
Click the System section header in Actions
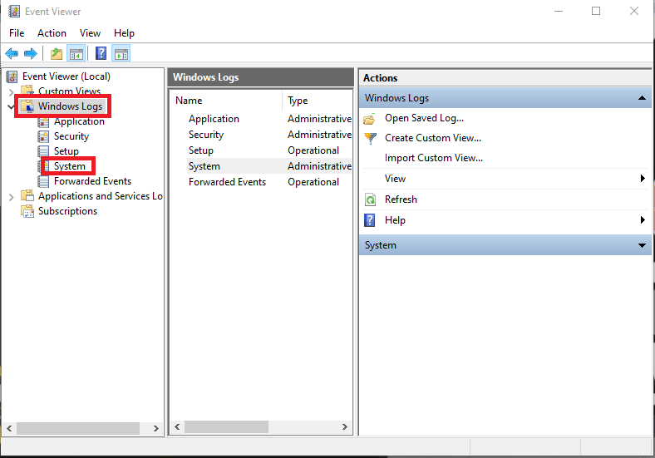(505, 245)
